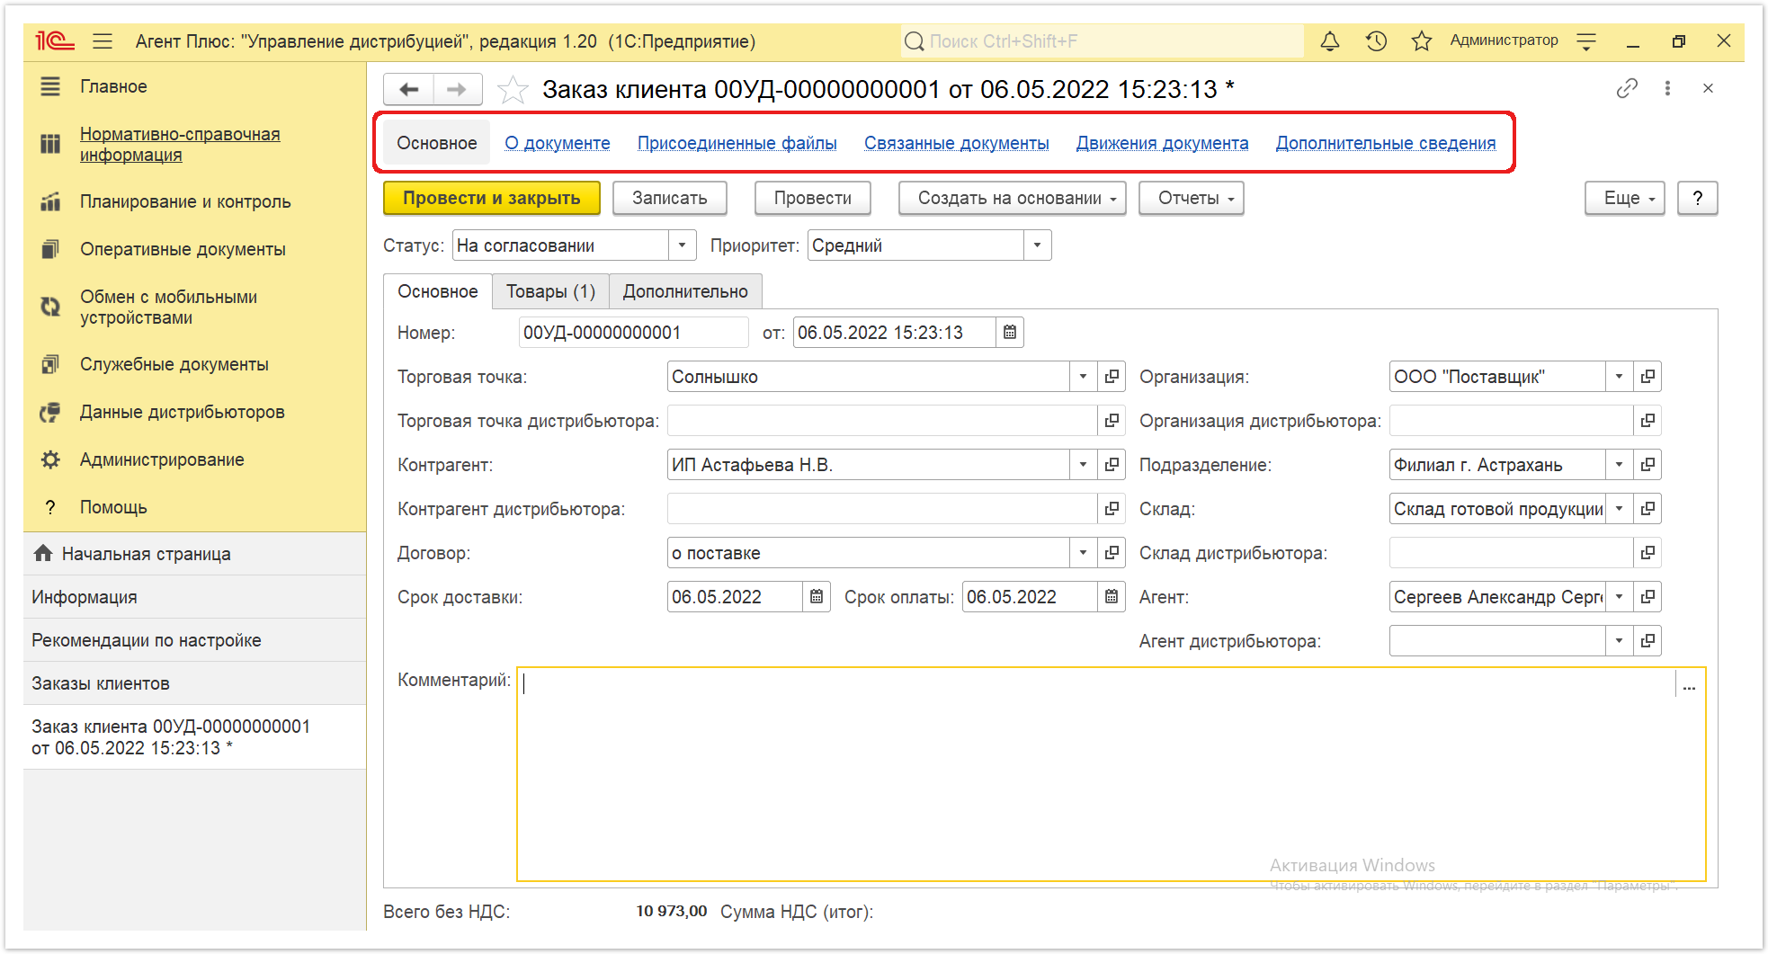
Task: Open Оперативные документы section
Action: [x=183, y=249]
